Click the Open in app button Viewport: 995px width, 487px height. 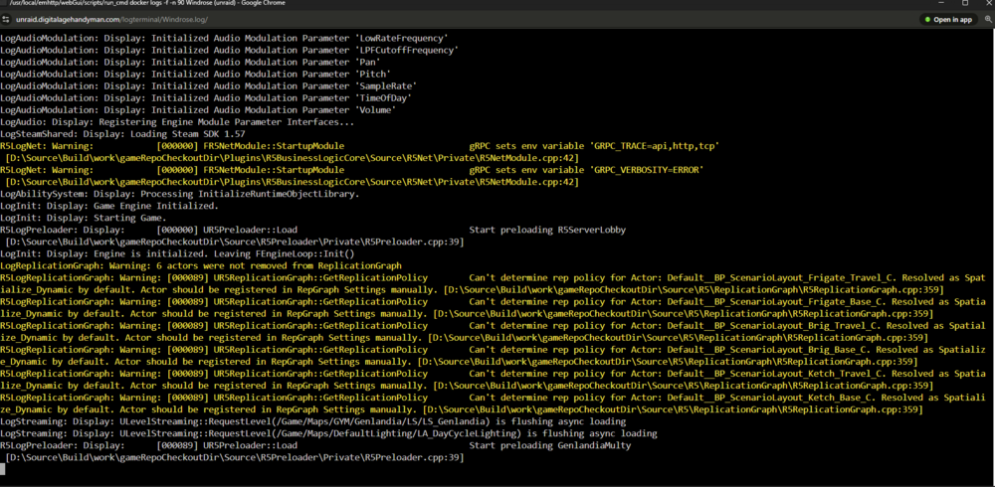947,20
